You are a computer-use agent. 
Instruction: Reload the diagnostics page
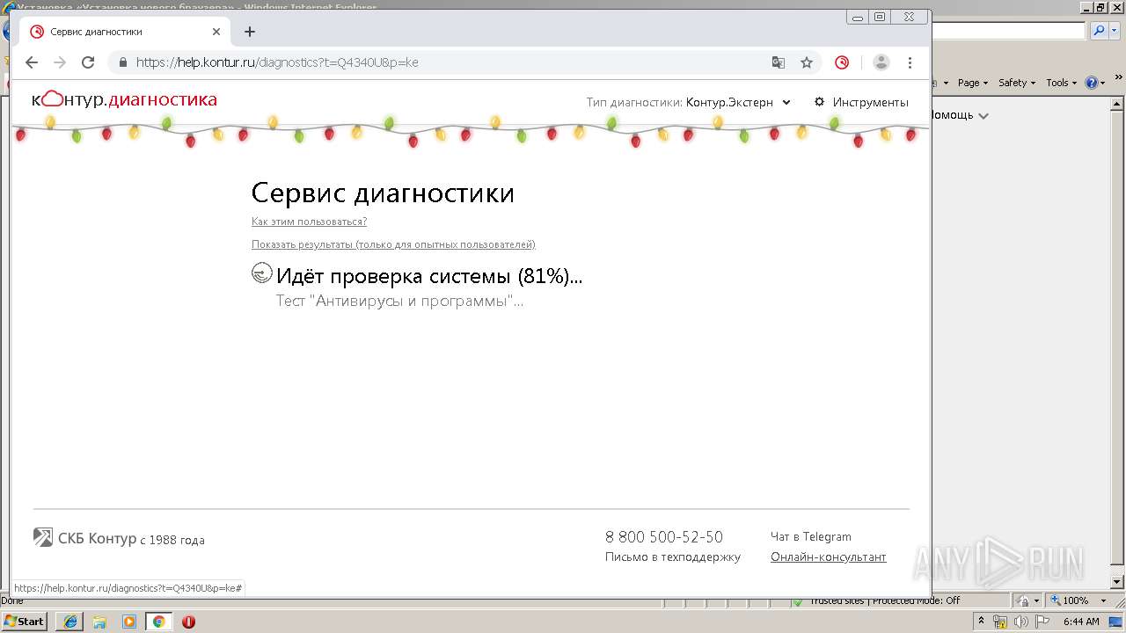pyautogui.click(x=88, y=62)
